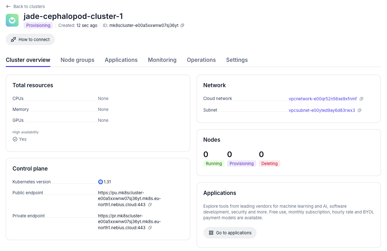This screenshot has width=387, height=251.
Task: View the Operations tab
Action: pyautogui.click(x=201, y=60)
